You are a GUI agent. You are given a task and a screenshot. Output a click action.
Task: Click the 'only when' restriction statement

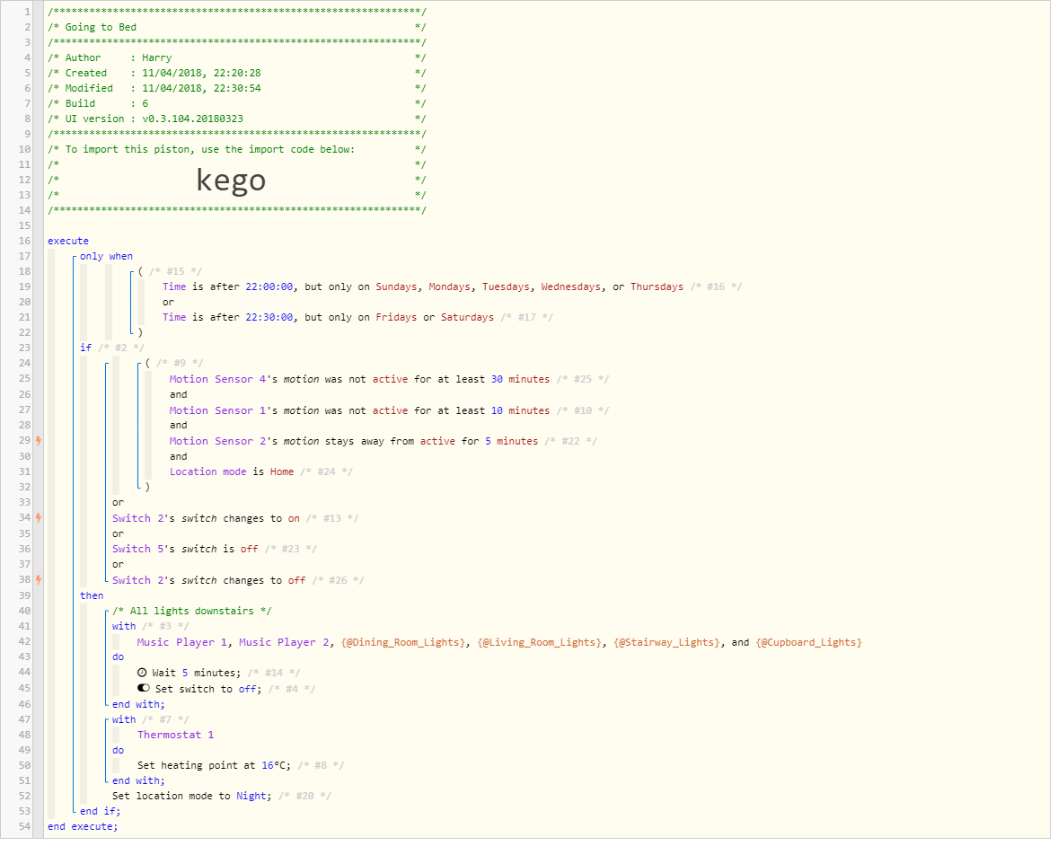point(107,258)
